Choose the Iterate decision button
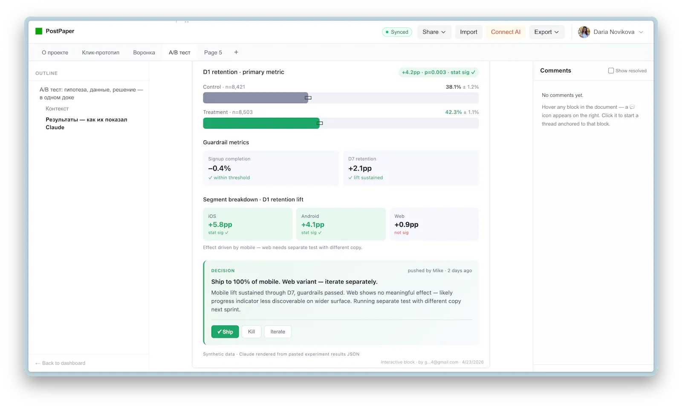Screen dimensions: 682x408 click(277, 332)
